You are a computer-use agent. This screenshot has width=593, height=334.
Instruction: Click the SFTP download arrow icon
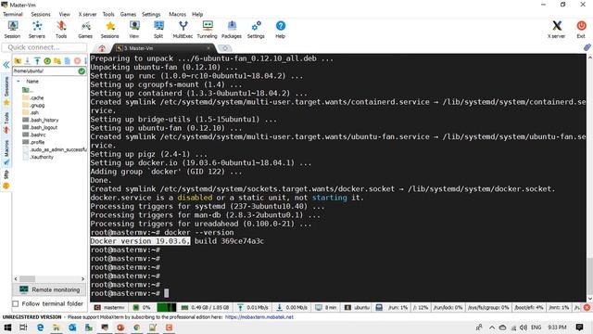click(x=27, y=60)
